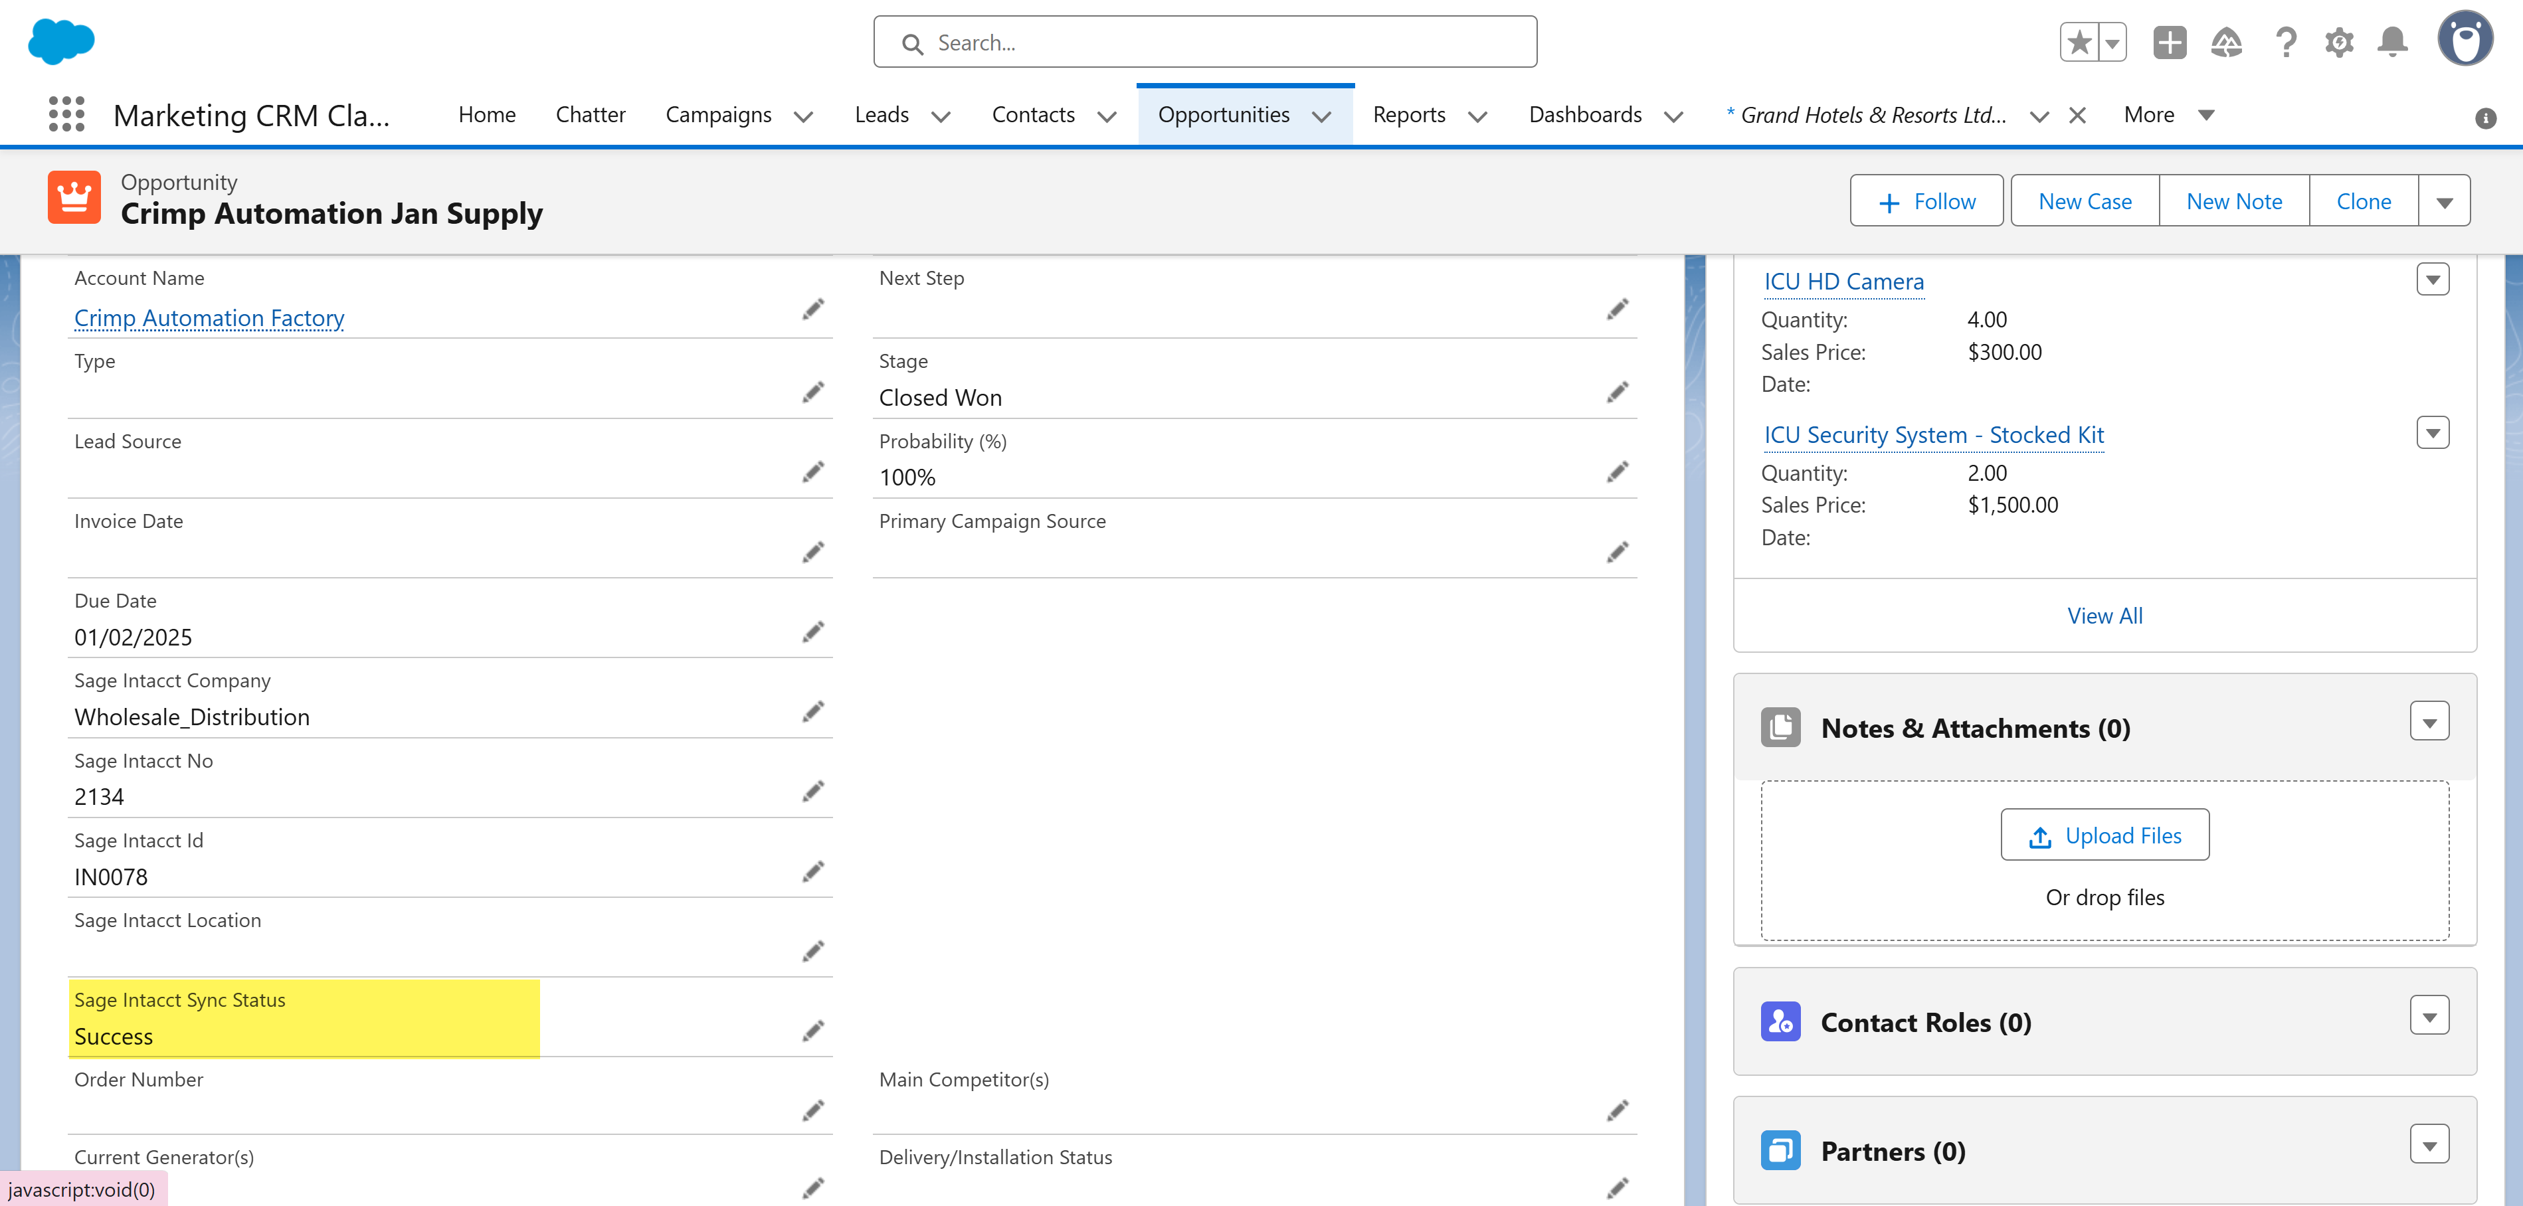Screen dimensions: 2523x1206
Task: Go to the Home tab
Action: [x=487, y=114]
